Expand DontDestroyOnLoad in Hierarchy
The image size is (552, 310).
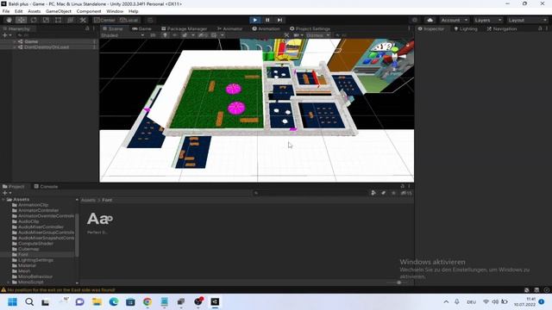click(x=15, y=47)
